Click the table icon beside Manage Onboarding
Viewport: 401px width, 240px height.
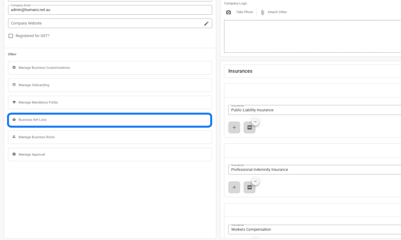point(14,85)
